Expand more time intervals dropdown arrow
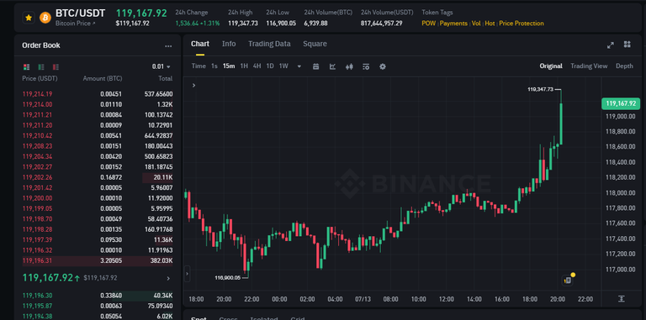This screenshot has height=320, width=646. click(x=299, y=66)
